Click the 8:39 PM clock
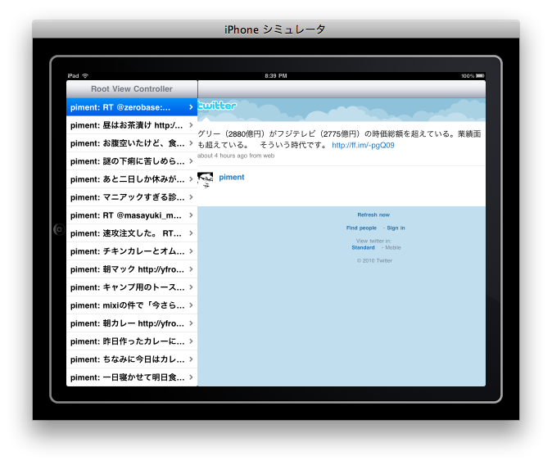 276,75
